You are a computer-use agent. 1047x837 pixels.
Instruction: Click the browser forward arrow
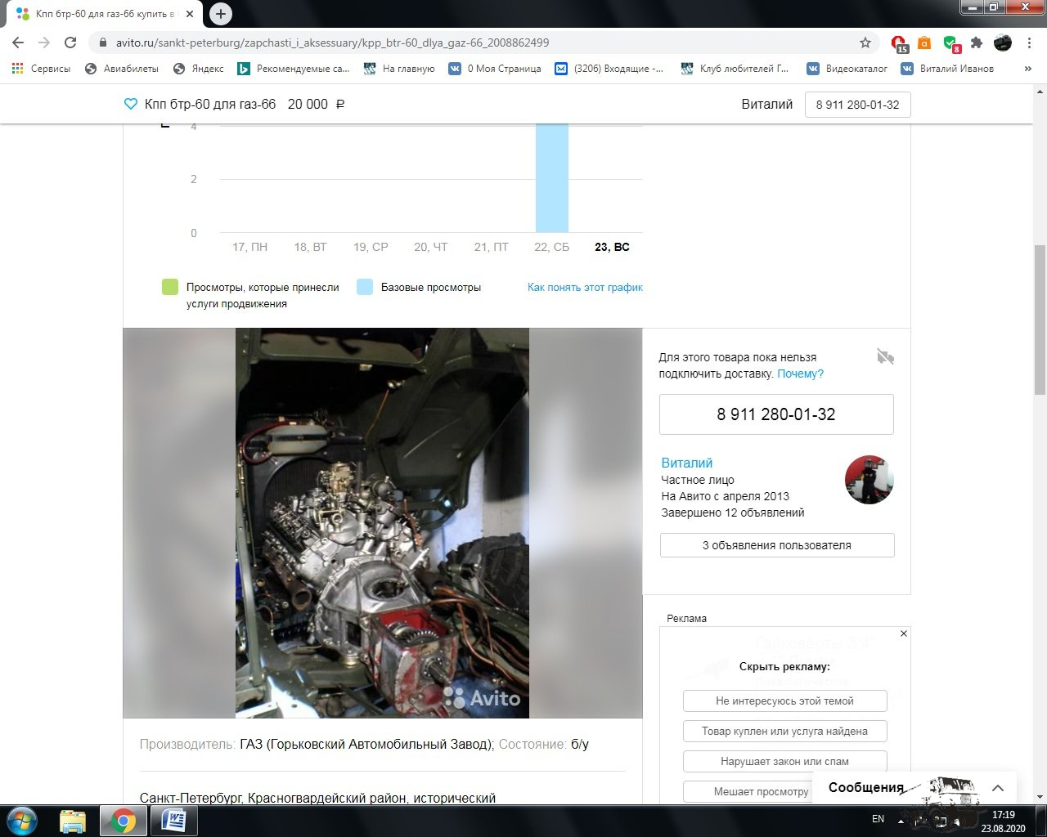44,43
